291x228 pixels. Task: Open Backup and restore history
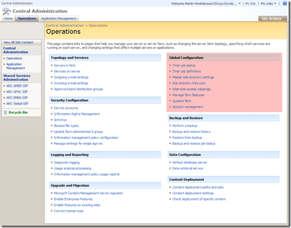pos(192,132)
